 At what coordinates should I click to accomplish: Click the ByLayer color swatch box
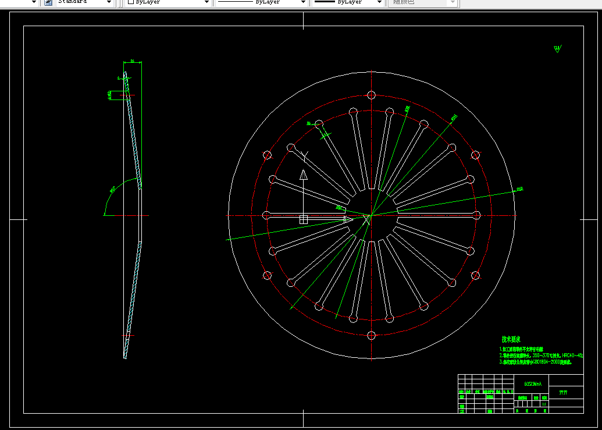coord(130,2)
